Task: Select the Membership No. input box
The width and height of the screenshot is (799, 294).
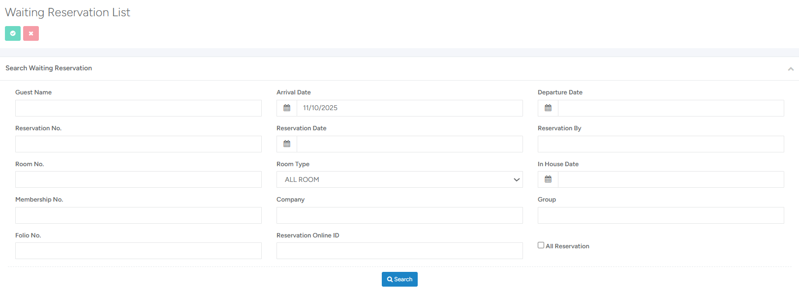Action: 138,215
